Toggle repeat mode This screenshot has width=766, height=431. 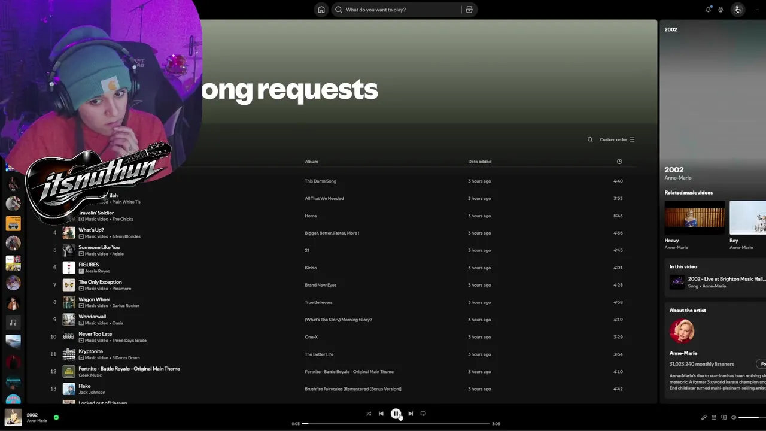(423, 414)
